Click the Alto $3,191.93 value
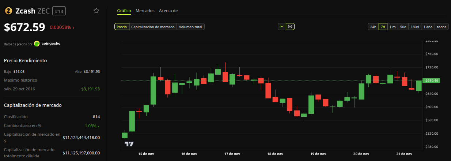This screenshot has height=161, width=451. pos(92,72)
